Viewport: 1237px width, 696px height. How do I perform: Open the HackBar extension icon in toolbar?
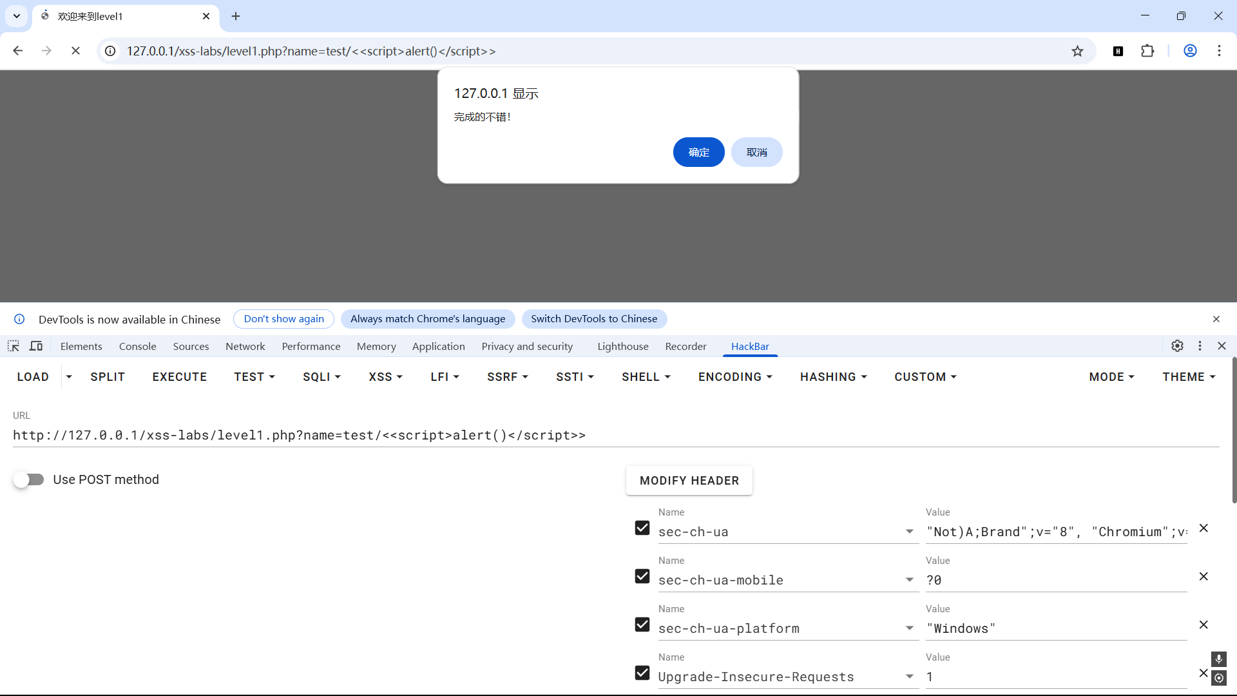1118,51
